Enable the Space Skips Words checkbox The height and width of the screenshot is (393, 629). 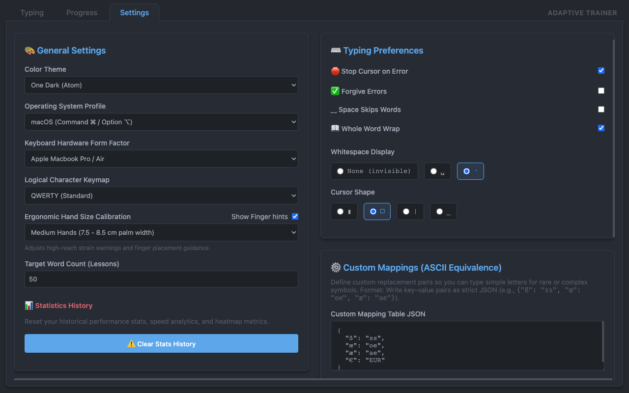pyautogui.click(x=601, y=110)
